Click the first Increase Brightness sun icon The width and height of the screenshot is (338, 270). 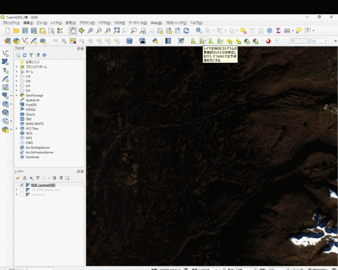[x=229, y=41]
